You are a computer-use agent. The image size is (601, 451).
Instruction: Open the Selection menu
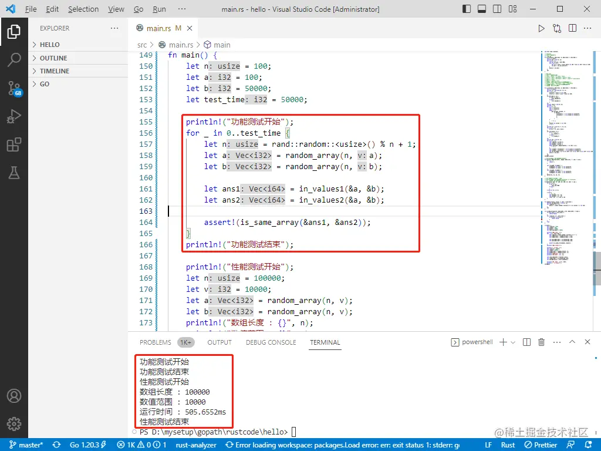pyautogui.click(x=83, y=9)
